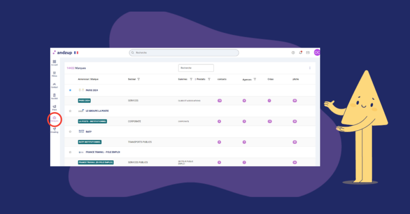
Task: Star RATP as favorite
Action: coord(70,132)
